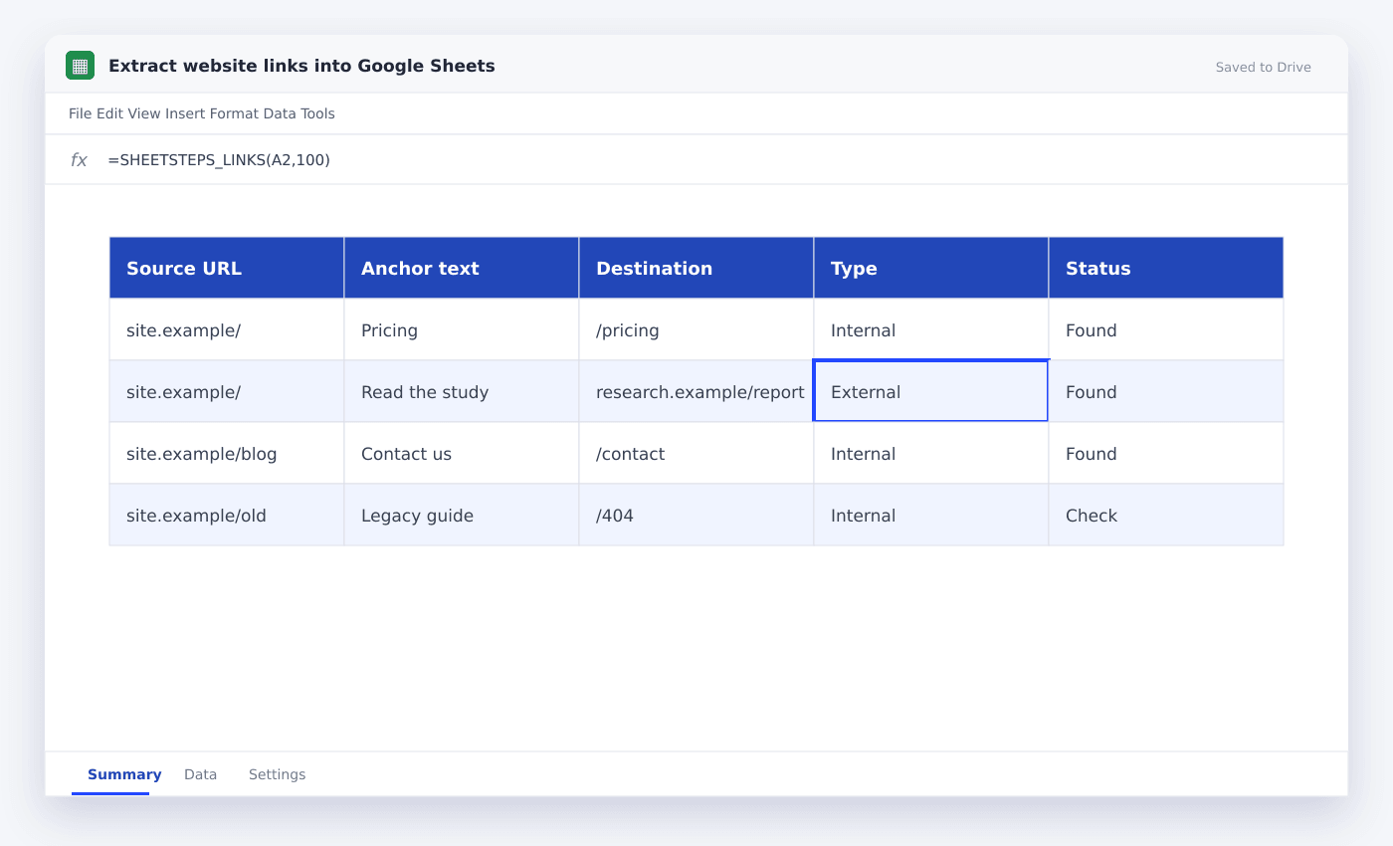The image size is (1393, 846).
Task: Select the Found cell in Read the study row
Action: pyautogui.click(x=1166, y=391)
